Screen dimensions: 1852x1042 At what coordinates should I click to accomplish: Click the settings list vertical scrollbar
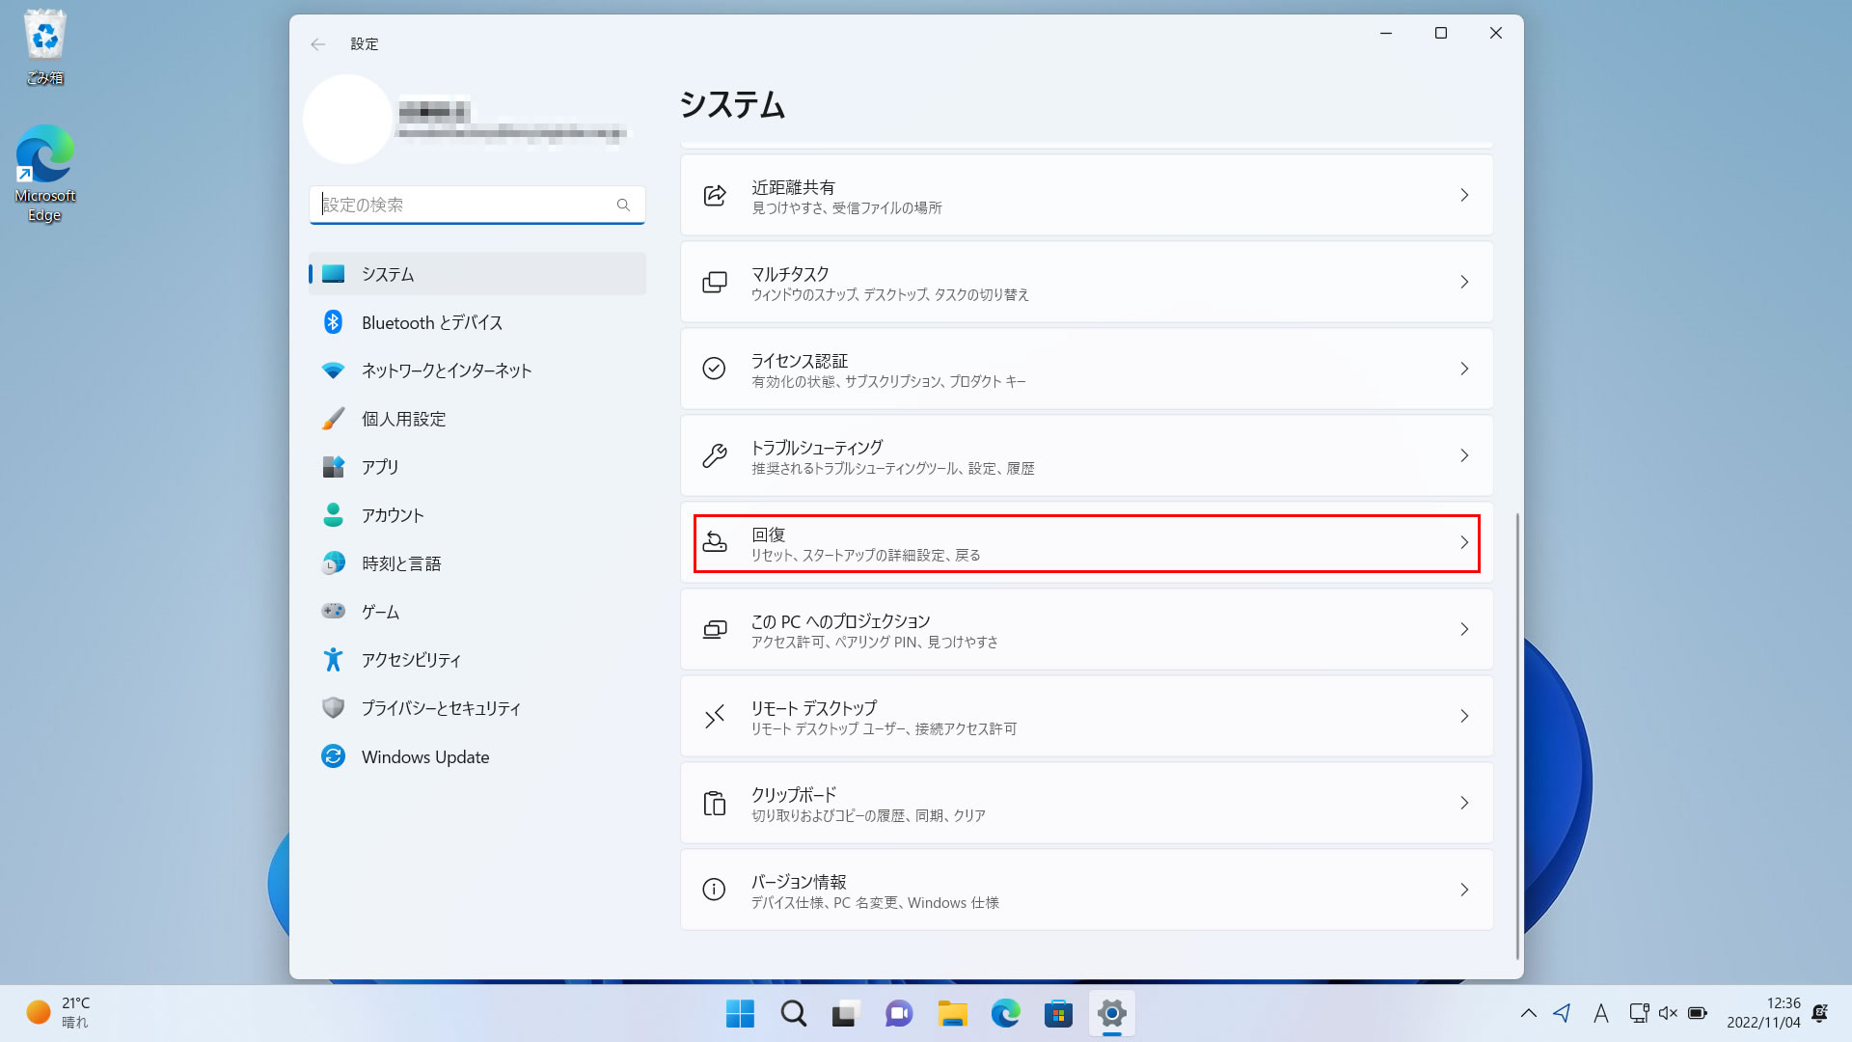(1517, 736)
